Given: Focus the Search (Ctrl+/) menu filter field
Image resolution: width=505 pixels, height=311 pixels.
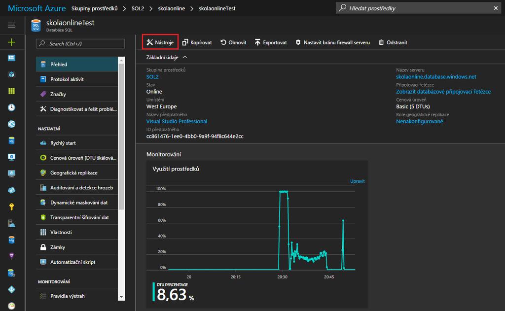Looking at the screenshot, I should tap(80, 43).
